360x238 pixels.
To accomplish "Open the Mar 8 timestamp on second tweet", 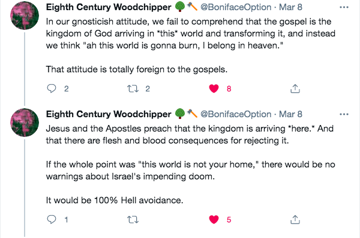I will click(x=290, y=114).
